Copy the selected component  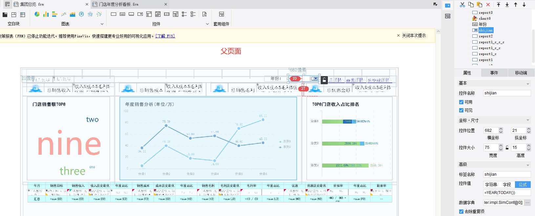pyautogui.click(x=471, y=5)
